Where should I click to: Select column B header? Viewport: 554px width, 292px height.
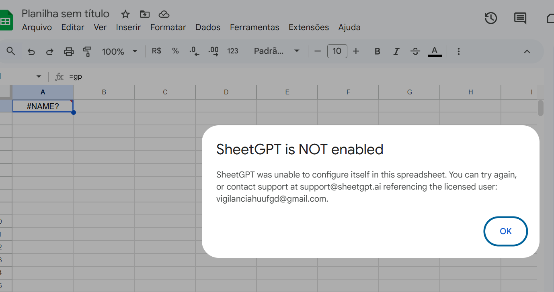click(x=104, y=92)
